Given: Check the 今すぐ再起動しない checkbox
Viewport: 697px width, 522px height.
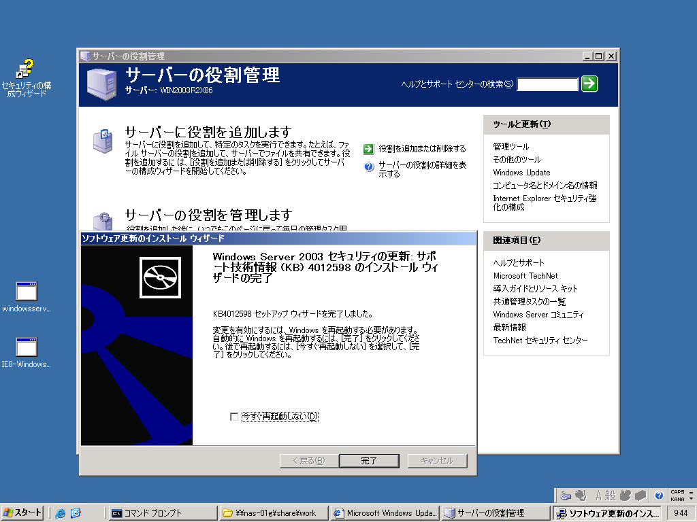Looking at the screenshot, I should click(234, 417).
